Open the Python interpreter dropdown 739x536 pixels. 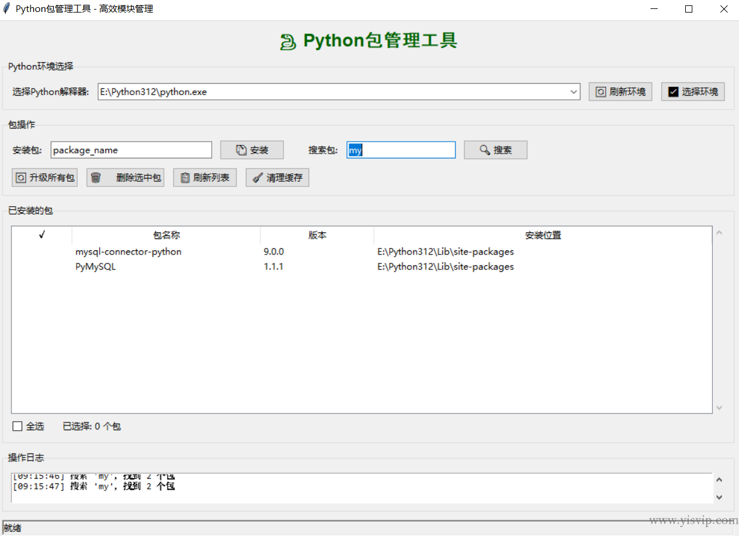tap(573, 91)
